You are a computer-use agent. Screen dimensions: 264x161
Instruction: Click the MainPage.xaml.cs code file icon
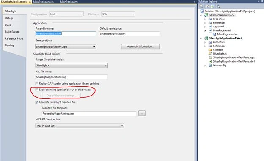coord(214,34)
